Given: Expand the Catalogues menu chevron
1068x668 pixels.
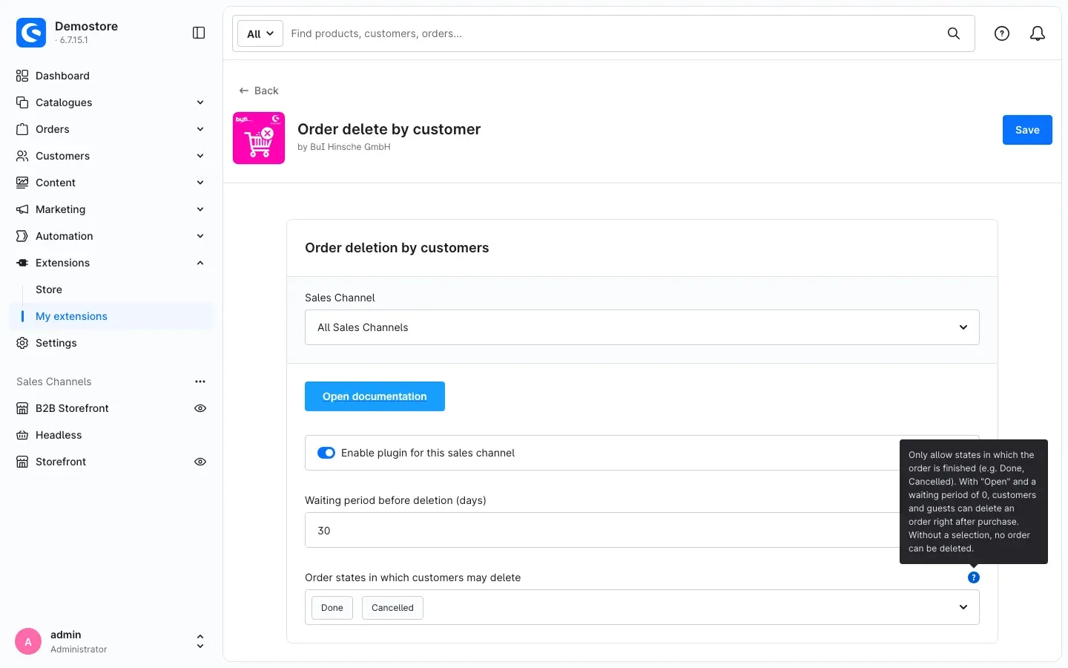Looking at the screenshot, I should coord(200,102).
